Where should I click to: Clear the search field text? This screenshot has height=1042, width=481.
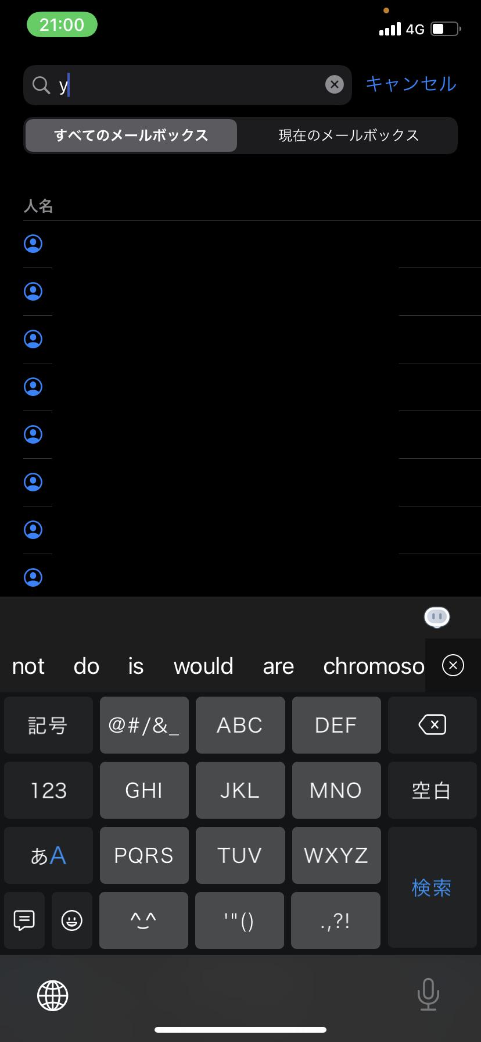tap(335, 85)
